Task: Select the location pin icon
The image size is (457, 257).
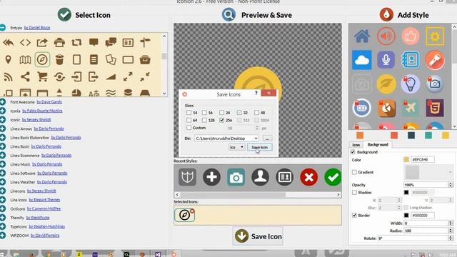Action: pos(8,60)
